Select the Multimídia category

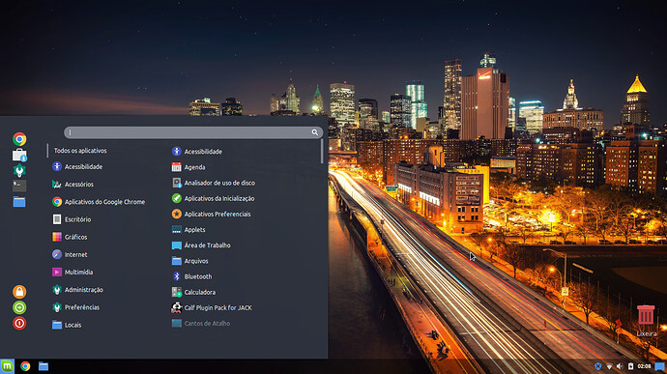[x=72, y=272]
